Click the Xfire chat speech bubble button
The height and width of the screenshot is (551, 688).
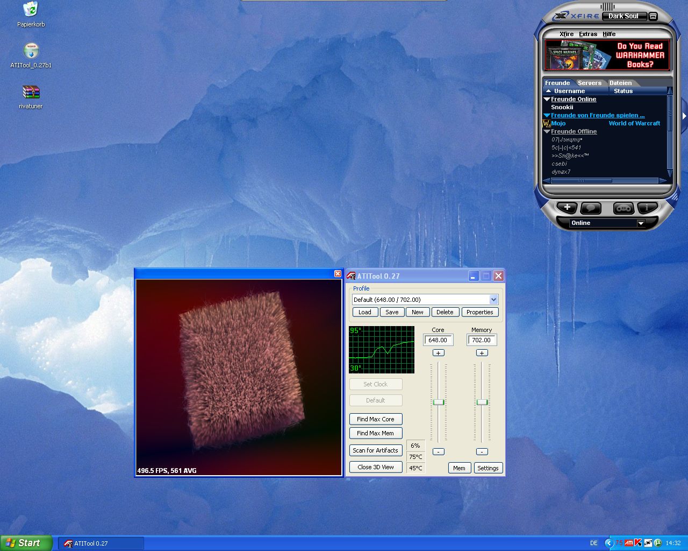coord(591,208)
